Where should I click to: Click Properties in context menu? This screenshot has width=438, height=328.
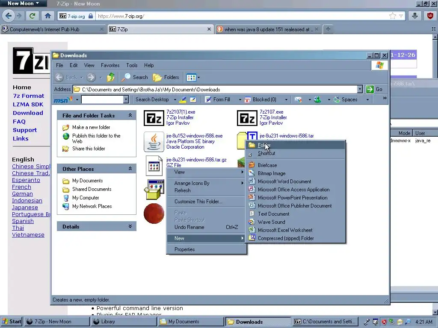[207, 249]
